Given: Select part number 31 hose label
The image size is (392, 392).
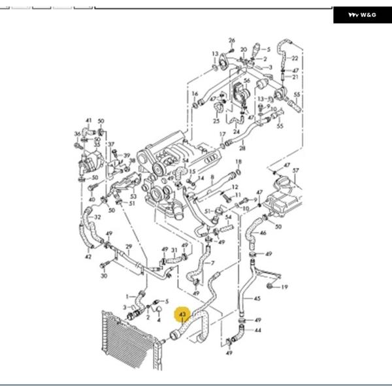Looking at the screenshot, I should pos(174,250).
